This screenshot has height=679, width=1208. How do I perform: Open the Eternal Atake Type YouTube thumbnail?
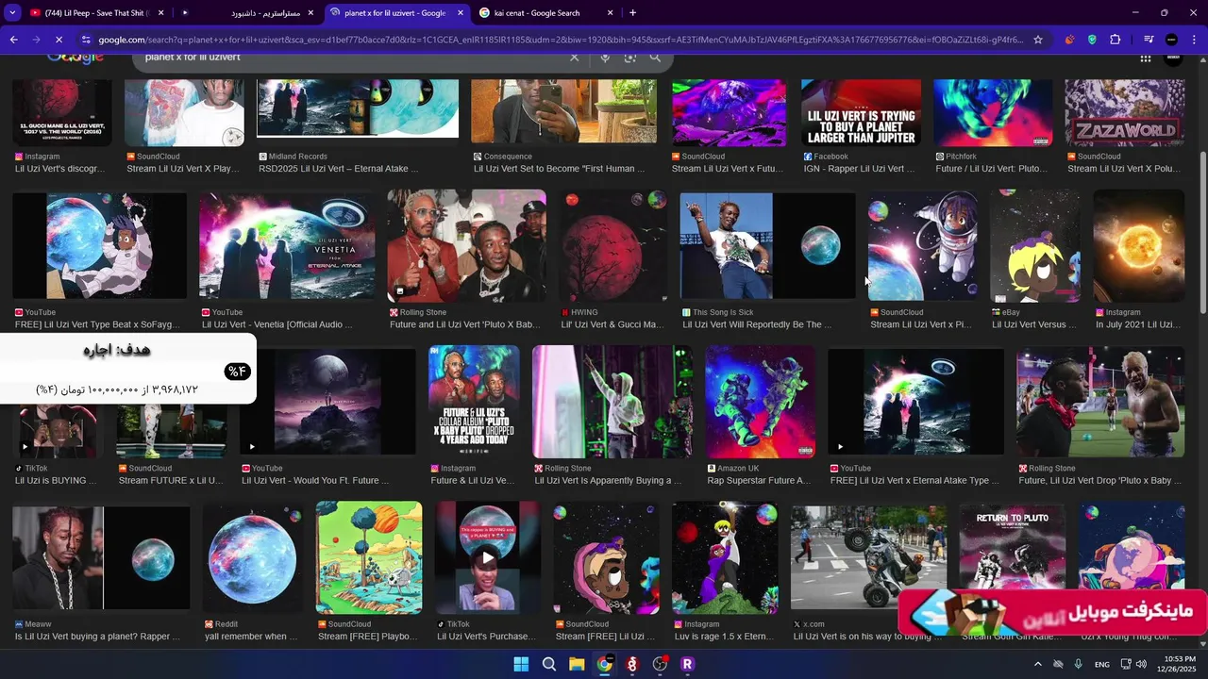pos(915,402)
